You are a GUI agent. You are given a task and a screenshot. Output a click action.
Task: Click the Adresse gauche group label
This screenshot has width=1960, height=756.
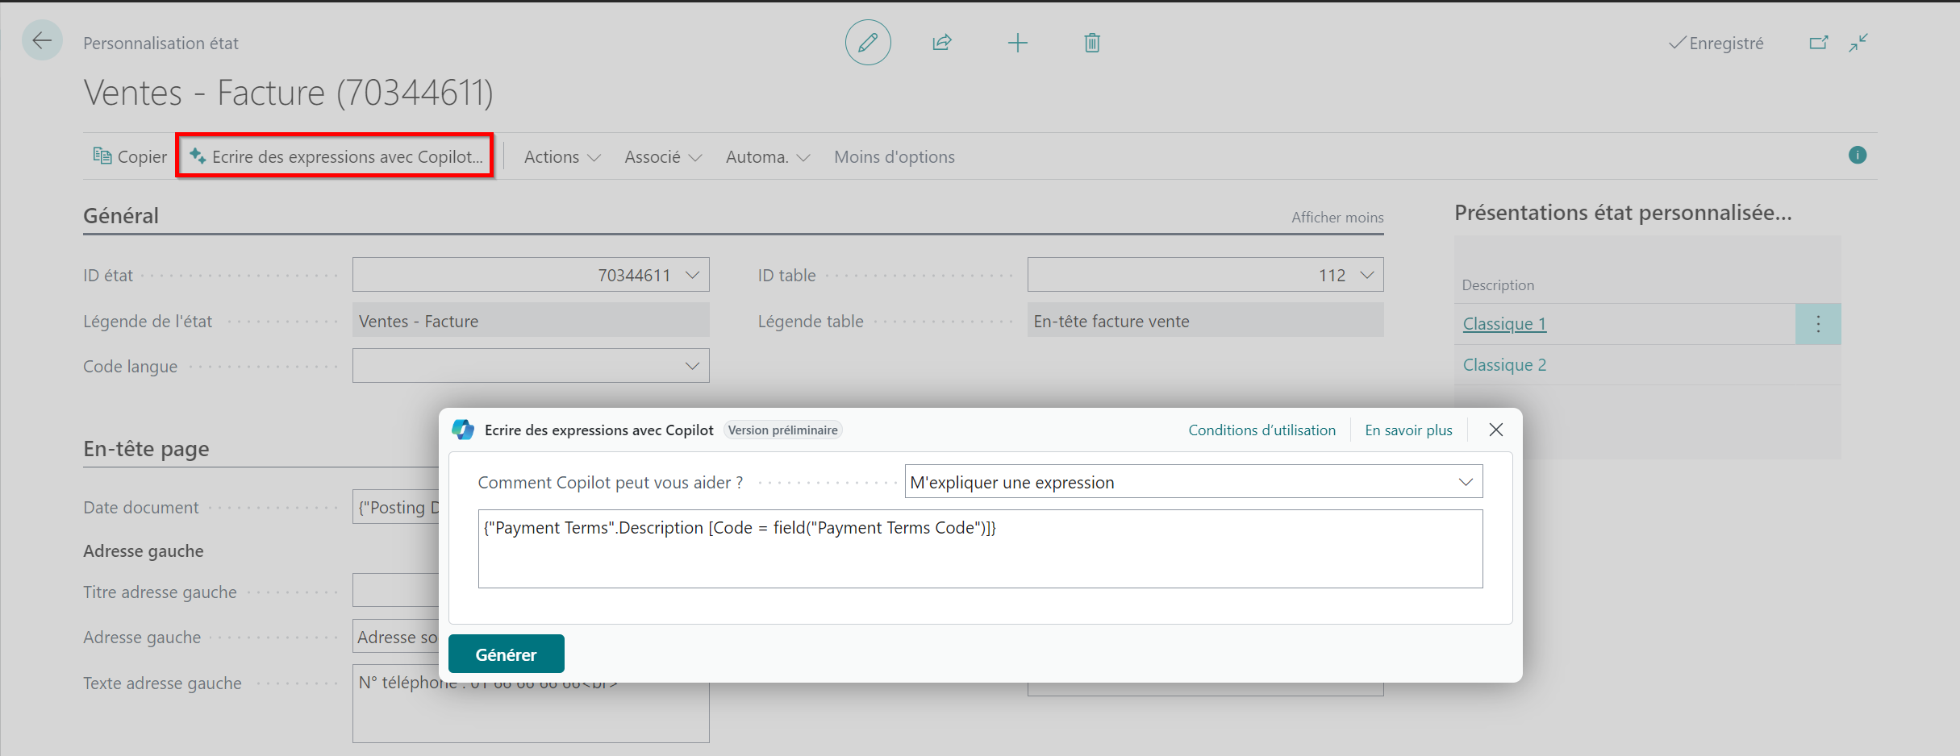click(143, 551)
